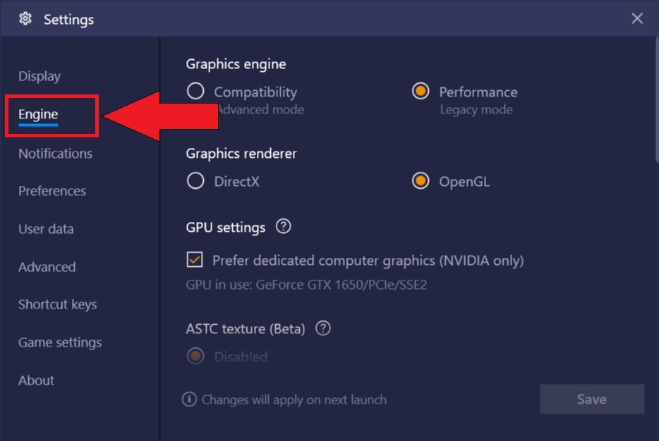Click the vertical scrollbar on right edge

pos(656,99)
